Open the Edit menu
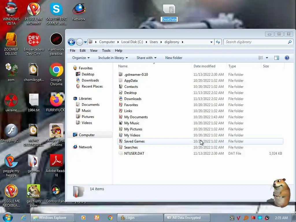This screenshot has height=222, width=296. 82,51
